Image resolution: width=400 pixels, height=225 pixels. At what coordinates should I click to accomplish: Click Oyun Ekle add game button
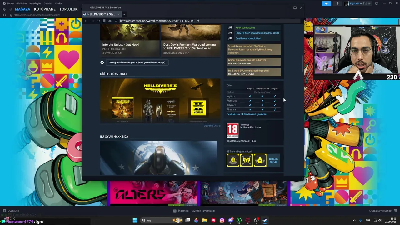pyautogui.click(x=11, y=211)
